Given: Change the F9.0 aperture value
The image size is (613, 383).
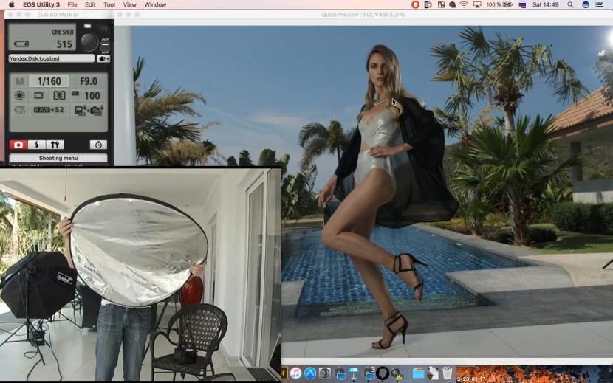Looking at the screenshot, I should tap(89, 81).
